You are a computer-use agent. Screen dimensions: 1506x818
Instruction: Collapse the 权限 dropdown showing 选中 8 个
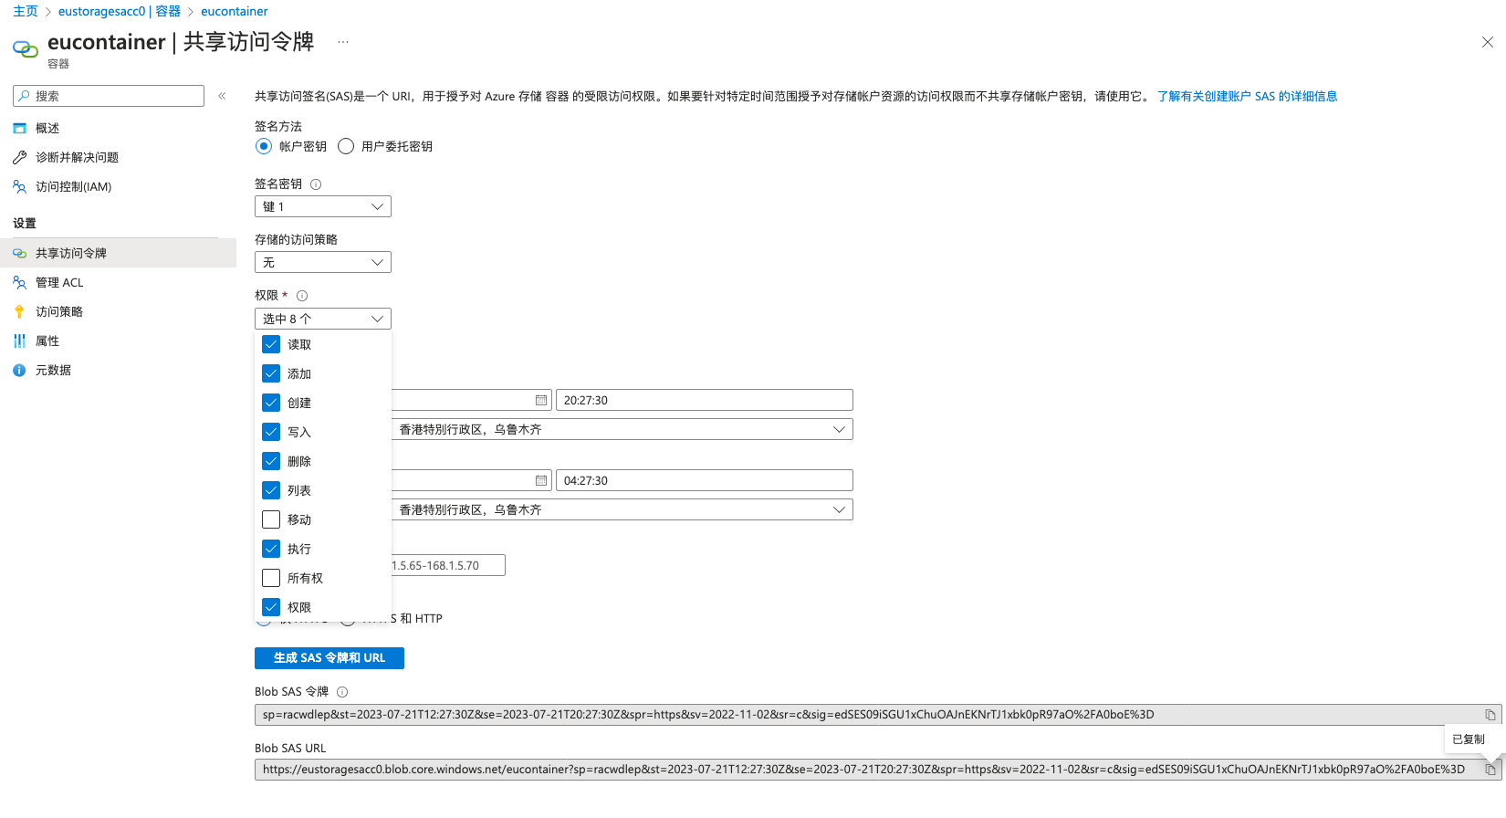pos(323,319)
